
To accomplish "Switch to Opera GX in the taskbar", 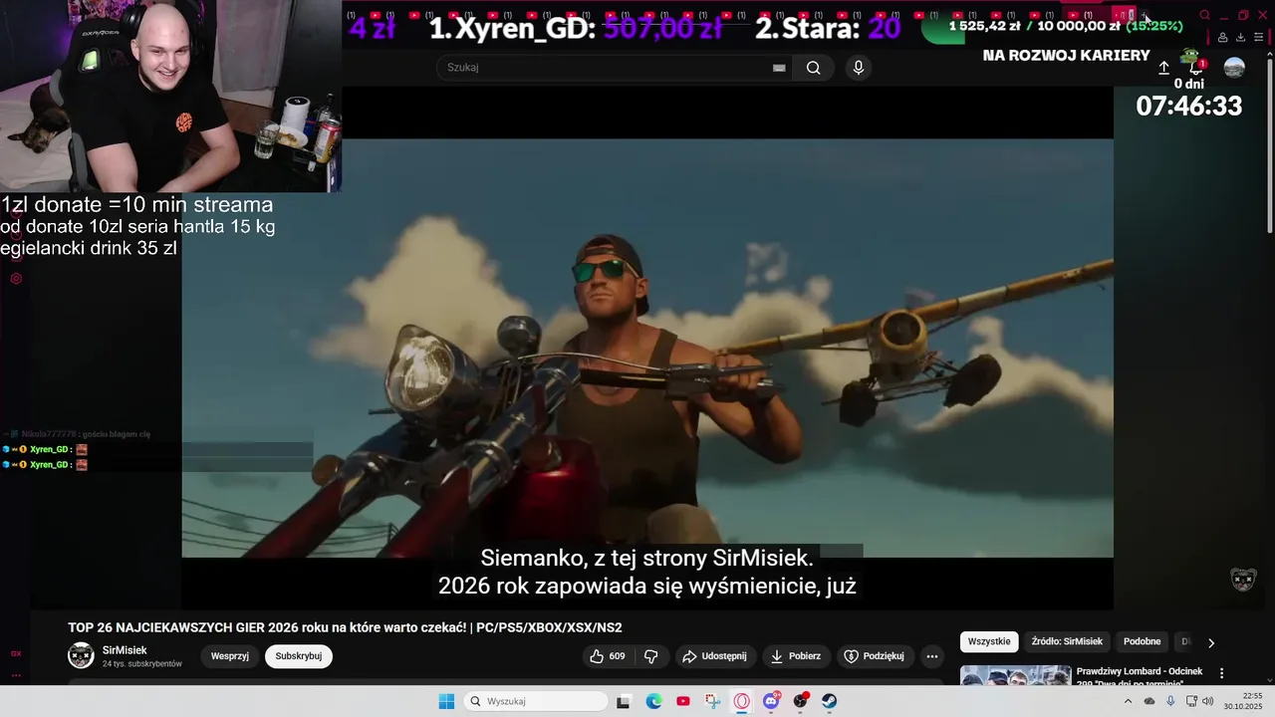I will (x=741, y=701).
